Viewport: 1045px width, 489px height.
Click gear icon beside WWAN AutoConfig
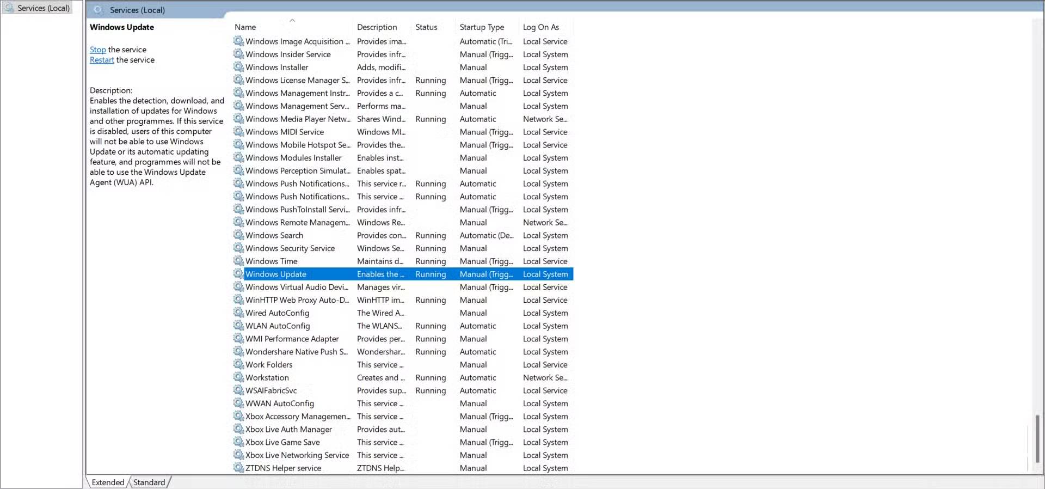click(x=238, y=404)
